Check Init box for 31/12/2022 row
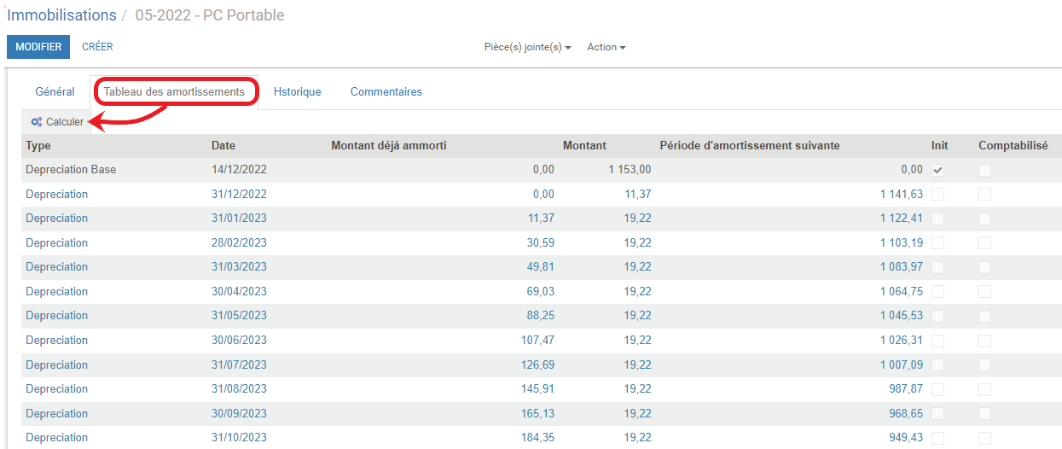This screenshot has width=1062, height=449. pos(938,195)
